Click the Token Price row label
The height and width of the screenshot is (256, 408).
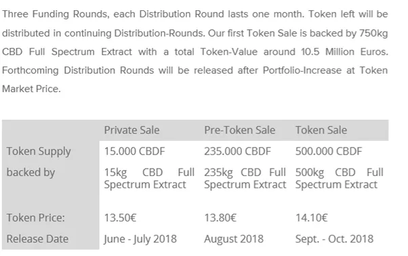click(x=36, y=217)
